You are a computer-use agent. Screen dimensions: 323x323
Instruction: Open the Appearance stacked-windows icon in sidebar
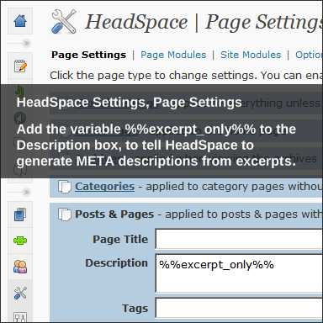[x=20, y=214]
